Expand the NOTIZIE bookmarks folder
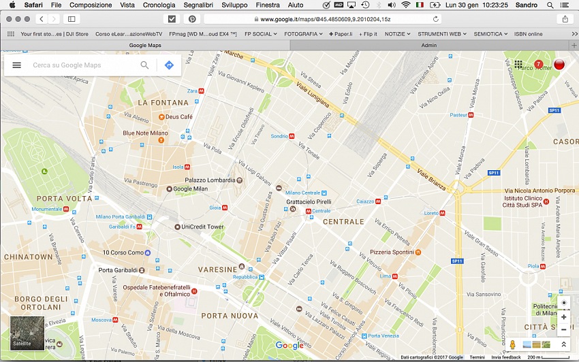 (397, 34)
